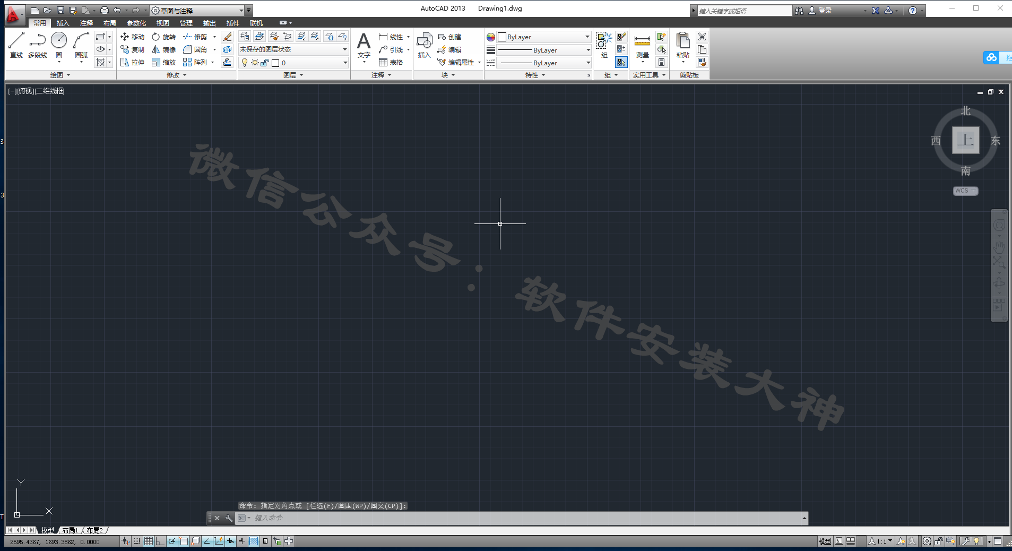Open the ByLayer object color dropdown
1012x551 pixels.
(x=544, y=37)
